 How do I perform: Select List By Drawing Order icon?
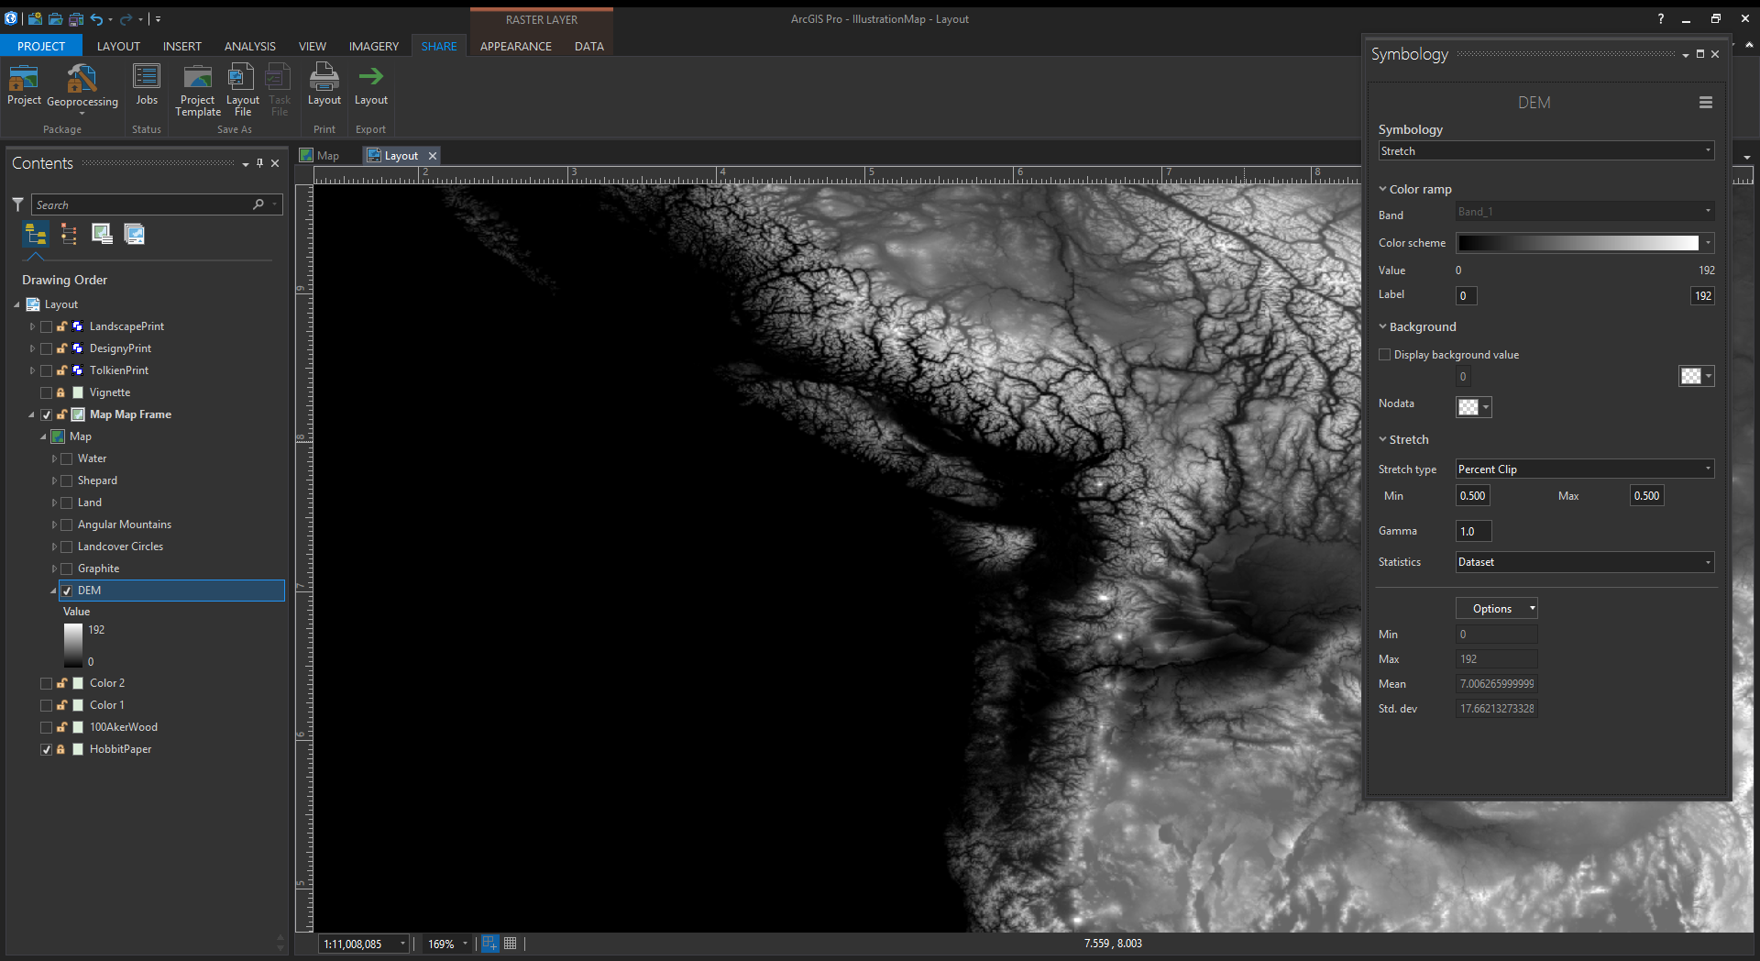35,235
